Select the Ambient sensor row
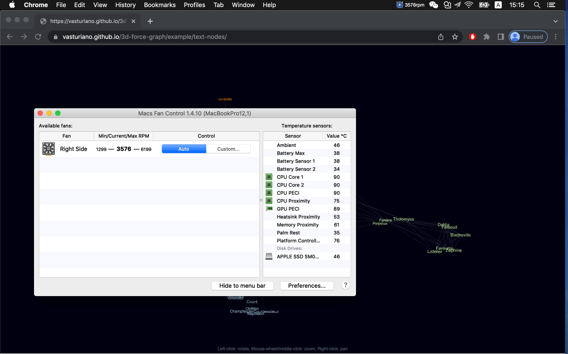The image size is (568, 354). coord(307,145)
